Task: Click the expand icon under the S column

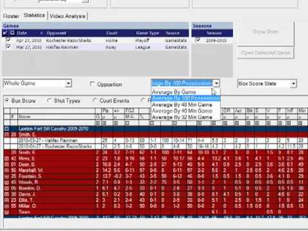Action: click(257, 123)
